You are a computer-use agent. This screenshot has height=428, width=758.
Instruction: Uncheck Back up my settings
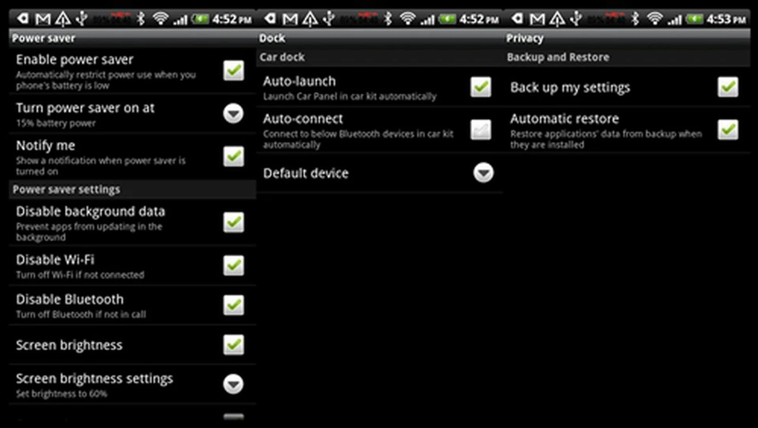pyautogui.click(x=728, y=87)
